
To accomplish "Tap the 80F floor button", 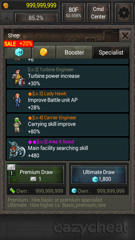I will [x=73, y=12].
